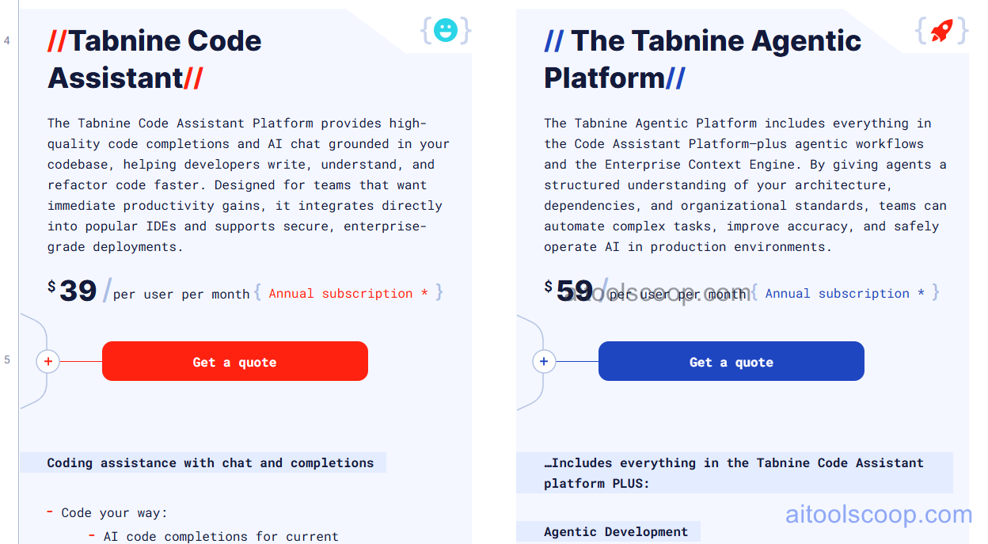Expand details via plus control before blue quote button
Screen dimensions: 988x544
544,361
